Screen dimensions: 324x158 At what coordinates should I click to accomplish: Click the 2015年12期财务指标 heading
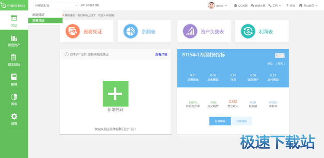click(203, 55)
